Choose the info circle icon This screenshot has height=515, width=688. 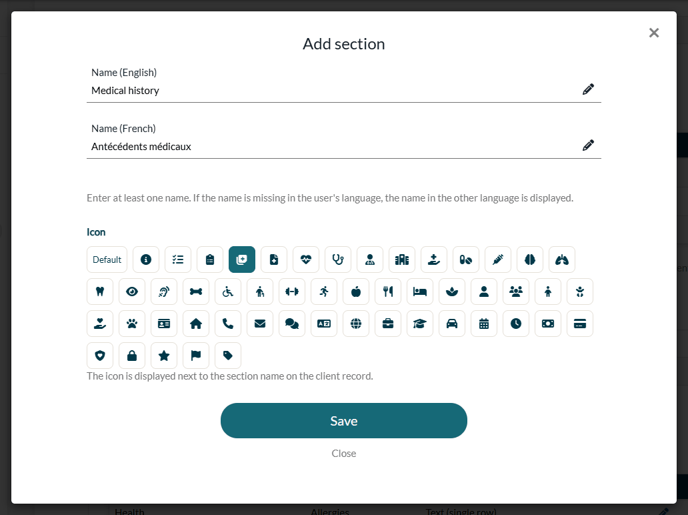click(146, 260)
